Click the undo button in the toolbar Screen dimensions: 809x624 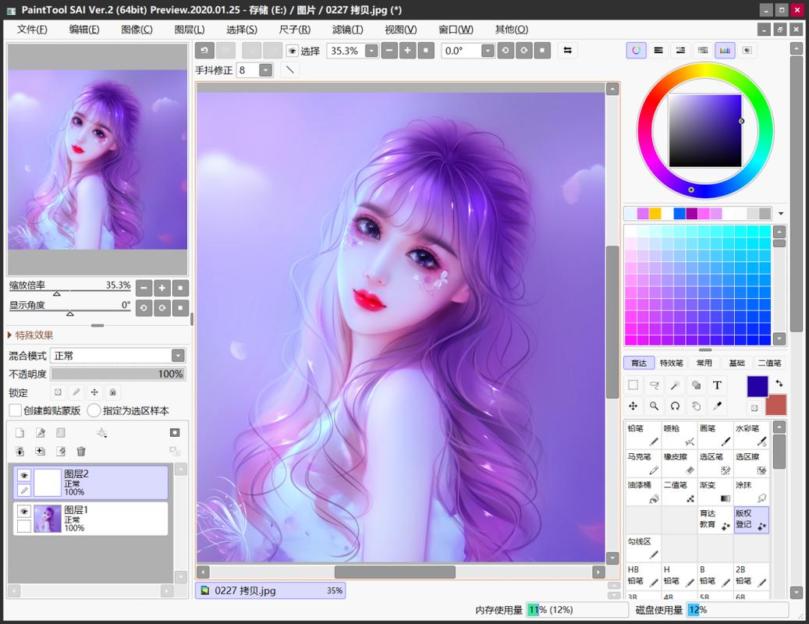coord(205,51)
